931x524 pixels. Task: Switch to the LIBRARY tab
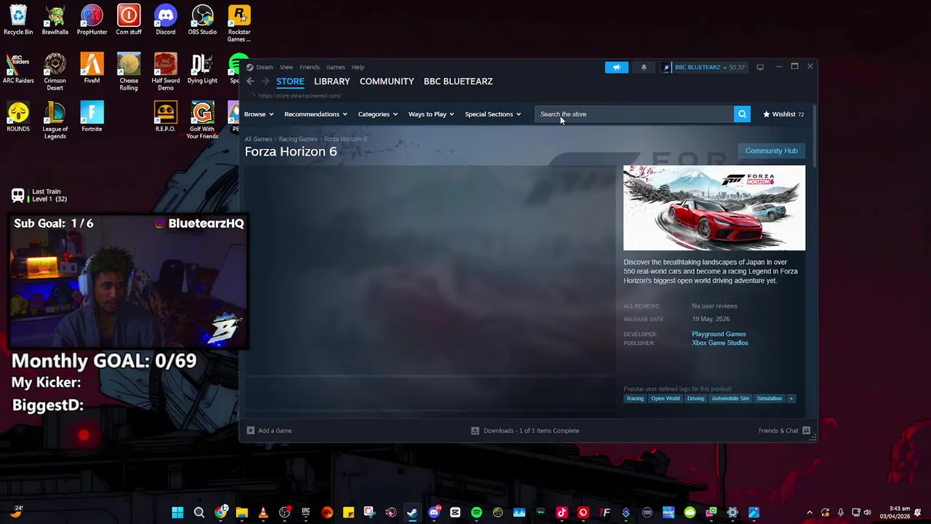pyautogui.click(x=332, y=82)
